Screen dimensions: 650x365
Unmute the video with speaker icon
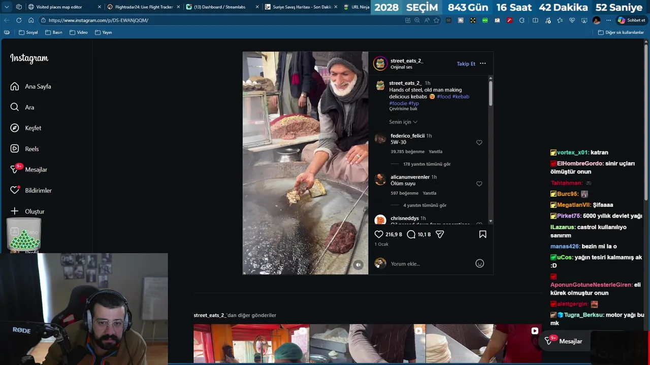pyautogui.click(x=358, y=265)
